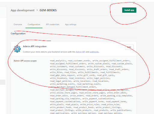Click the Admin API integration heading
154x114 pixels.
(x=35, y=46)
